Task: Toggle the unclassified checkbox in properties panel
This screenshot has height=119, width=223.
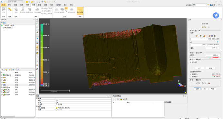Action: click(56, 104)
